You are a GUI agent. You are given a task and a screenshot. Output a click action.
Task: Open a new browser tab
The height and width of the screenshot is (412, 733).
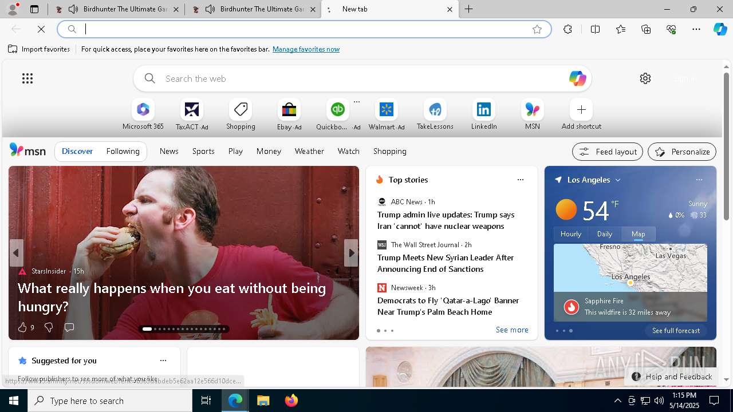(469, 9)
